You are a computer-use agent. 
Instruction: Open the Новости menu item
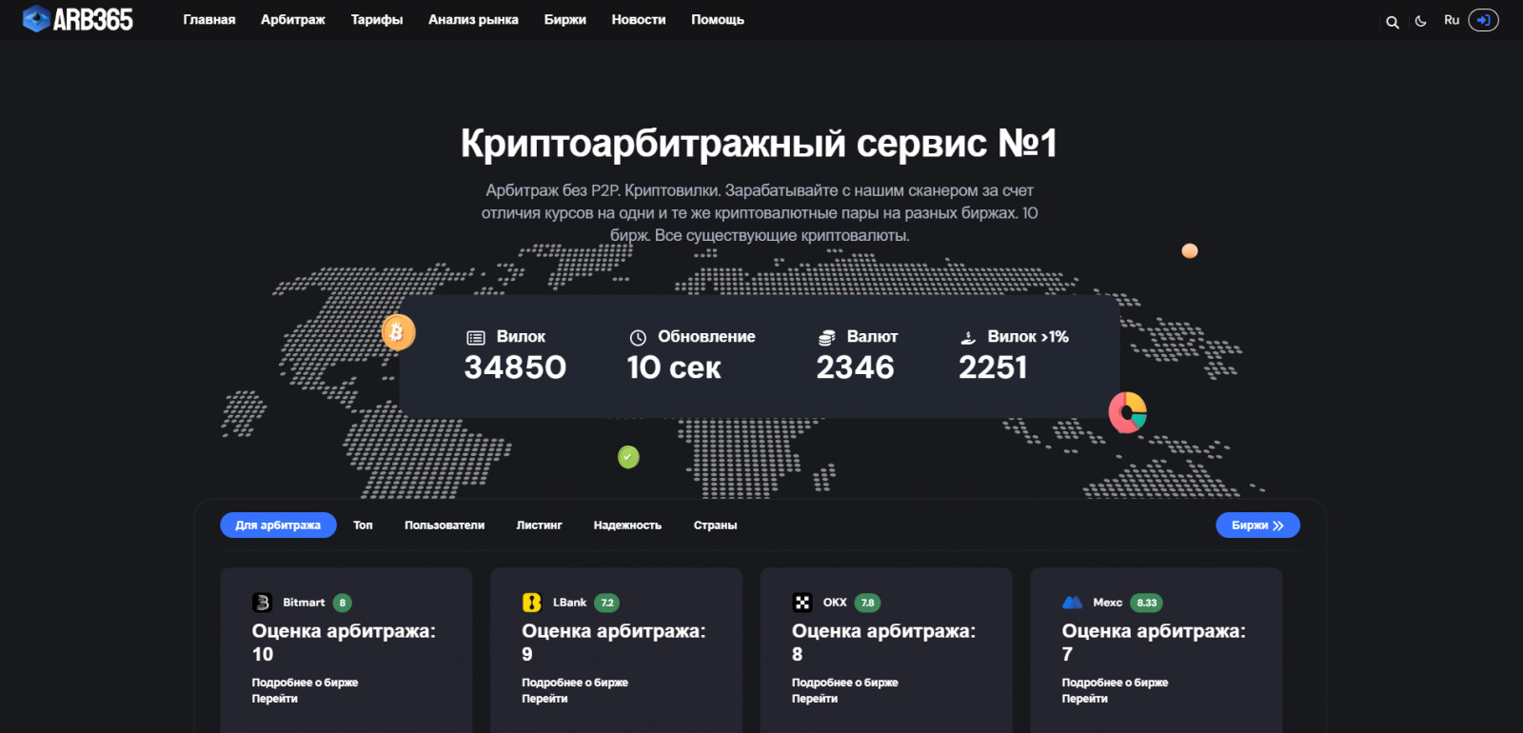point(639,20)
